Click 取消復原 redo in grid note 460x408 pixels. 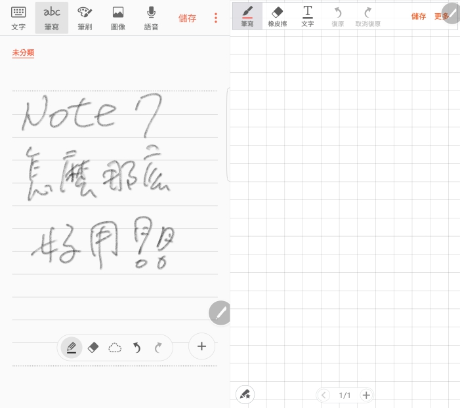[x=368, y=16]
